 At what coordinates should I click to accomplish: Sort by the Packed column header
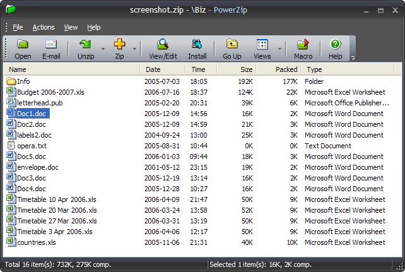click(278, 69)
